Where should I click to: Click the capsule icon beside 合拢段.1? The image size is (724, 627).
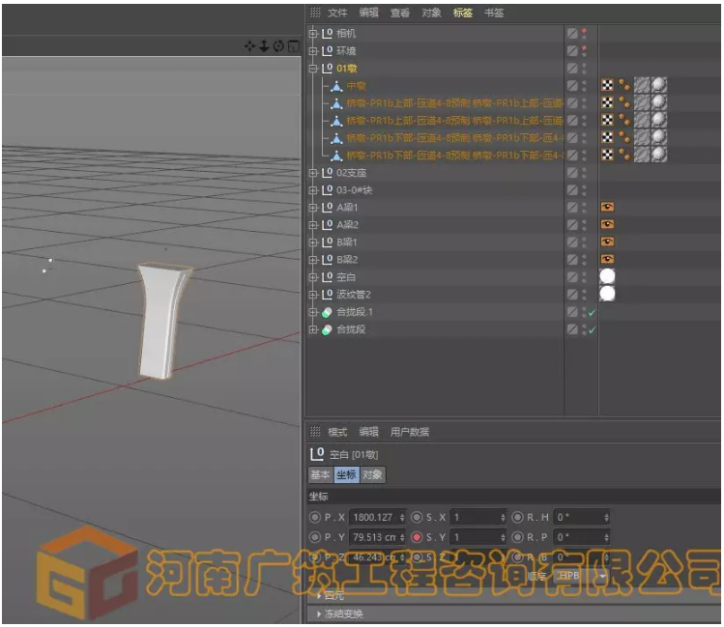point(327,312)
